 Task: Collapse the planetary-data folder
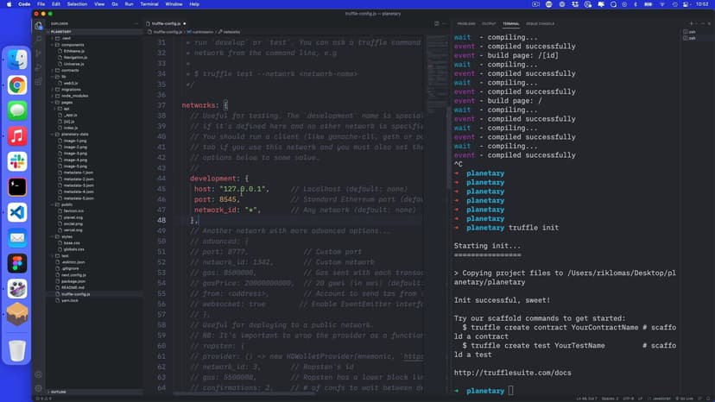[x=74, y=134]
